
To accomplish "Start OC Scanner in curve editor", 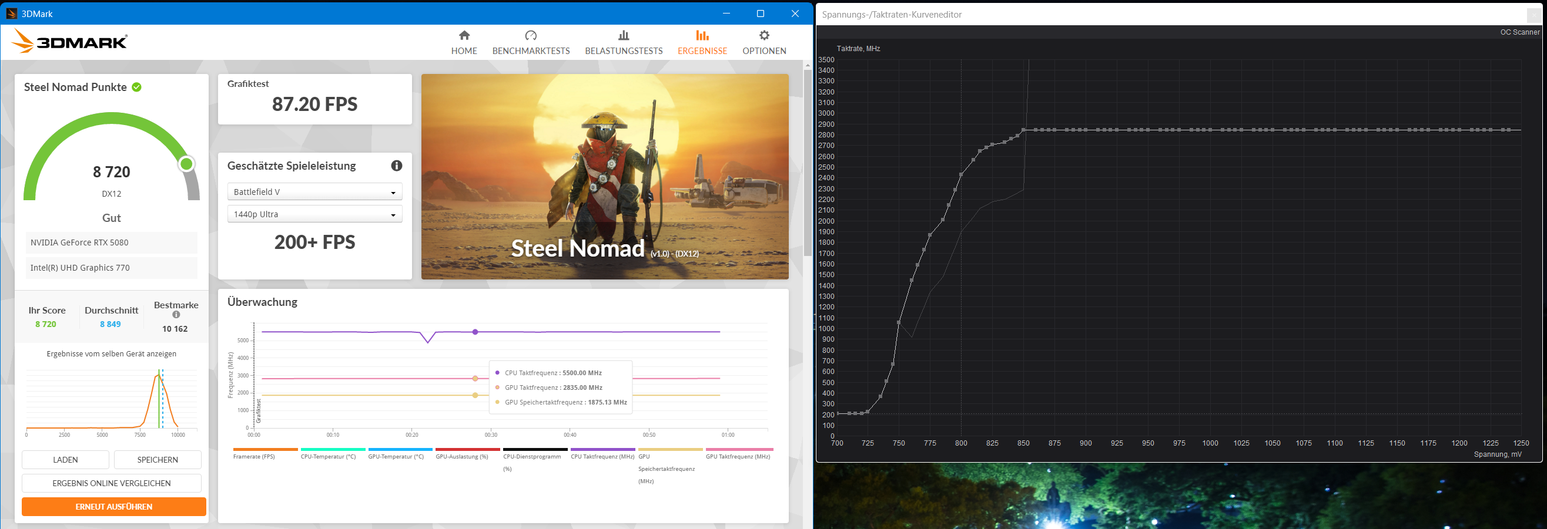I will [x=1519, y=32].
